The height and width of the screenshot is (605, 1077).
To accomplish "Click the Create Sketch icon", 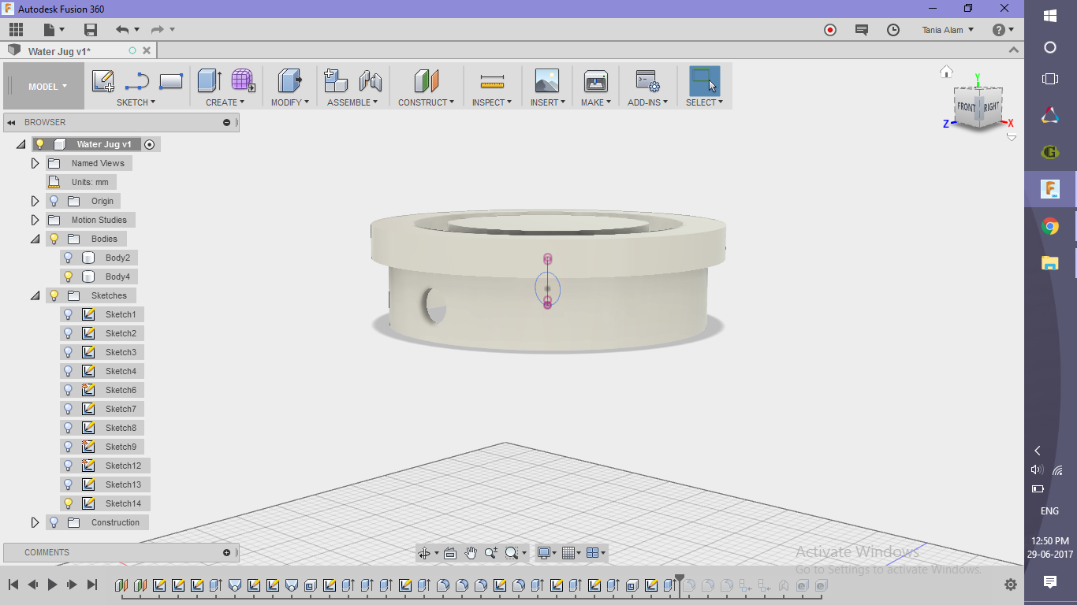I will (103, 80).
